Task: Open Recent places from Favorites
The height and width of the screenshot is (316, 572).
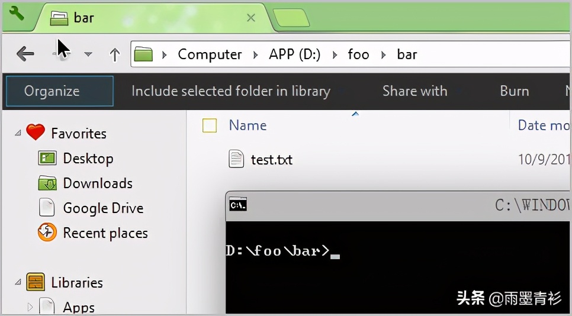Action: [x=105, y=233]
